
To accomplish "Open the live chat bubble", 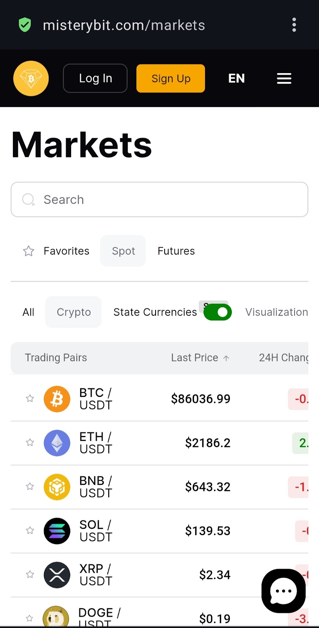I will click(284, 591).
